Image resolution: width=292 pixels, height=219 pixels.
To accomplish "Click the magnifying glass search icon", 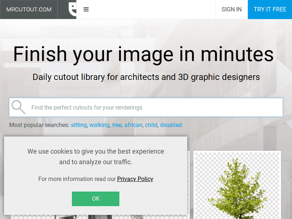I will point(18,107).
